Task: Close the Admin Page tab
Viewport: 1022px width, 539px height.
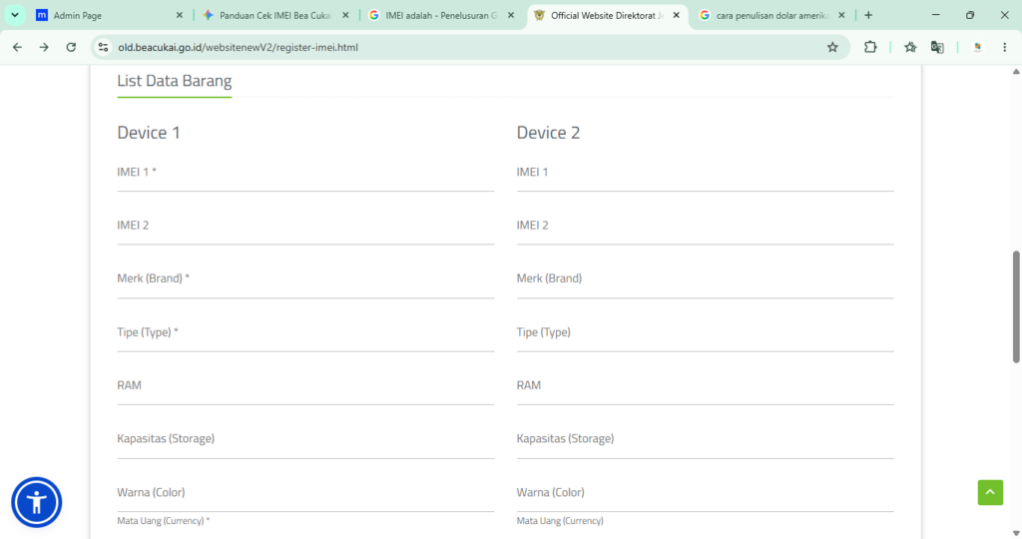Action: click(x=180, y=15)
